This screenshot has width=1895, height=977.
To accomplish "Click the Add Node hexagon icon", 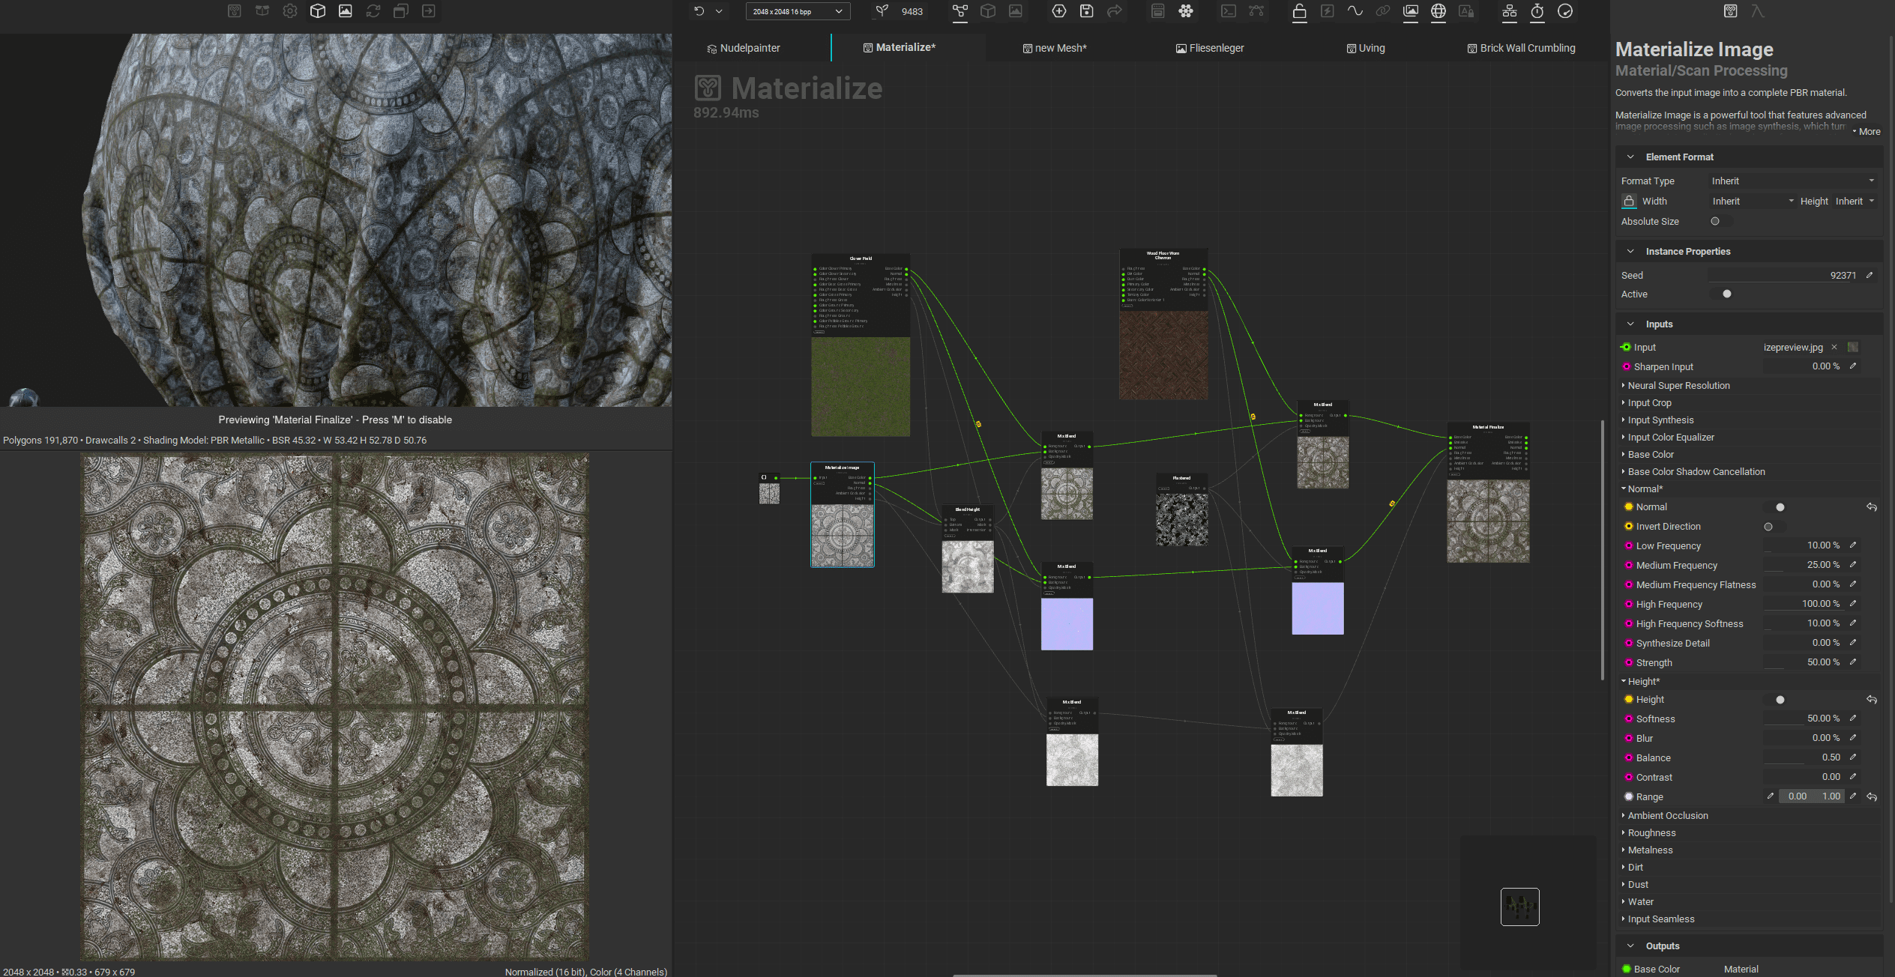I will (1058, 11).
